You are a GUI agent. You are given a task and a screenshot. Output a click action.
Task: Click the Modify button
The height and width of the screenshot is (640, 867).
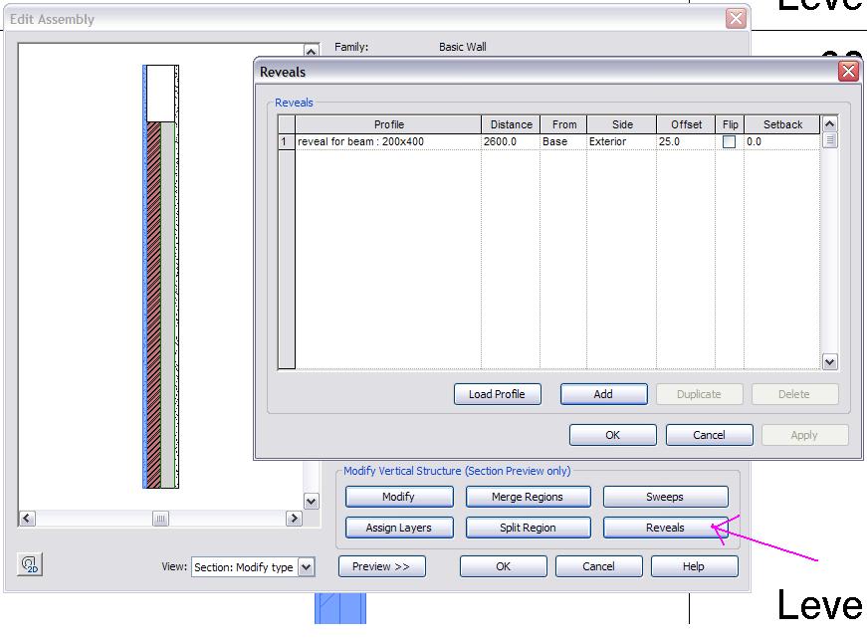[399, 497]
